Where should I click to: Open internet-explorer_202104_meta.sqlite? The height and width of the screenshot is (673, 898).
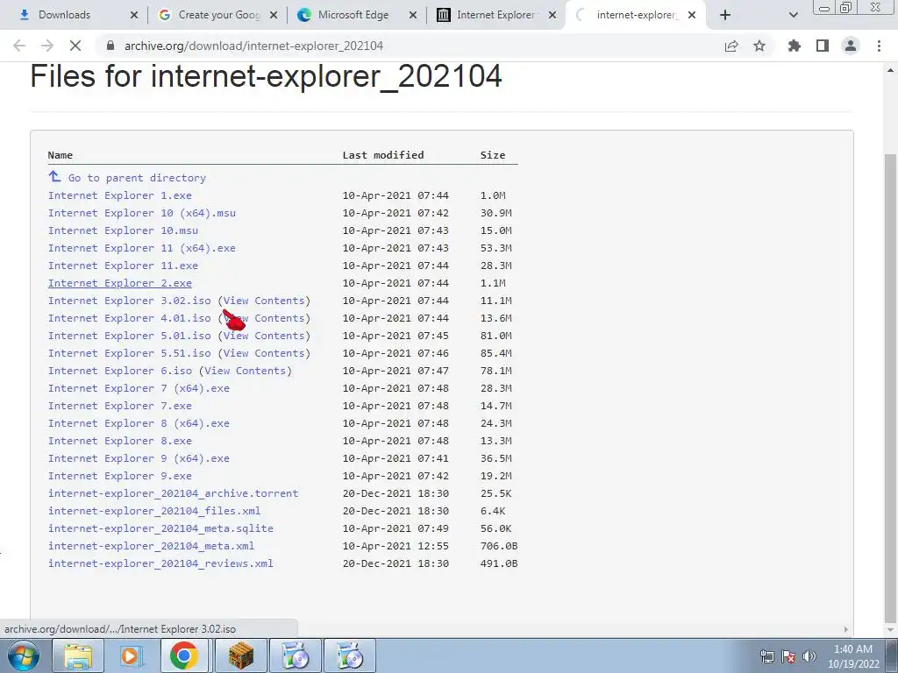tap(160, 528)
